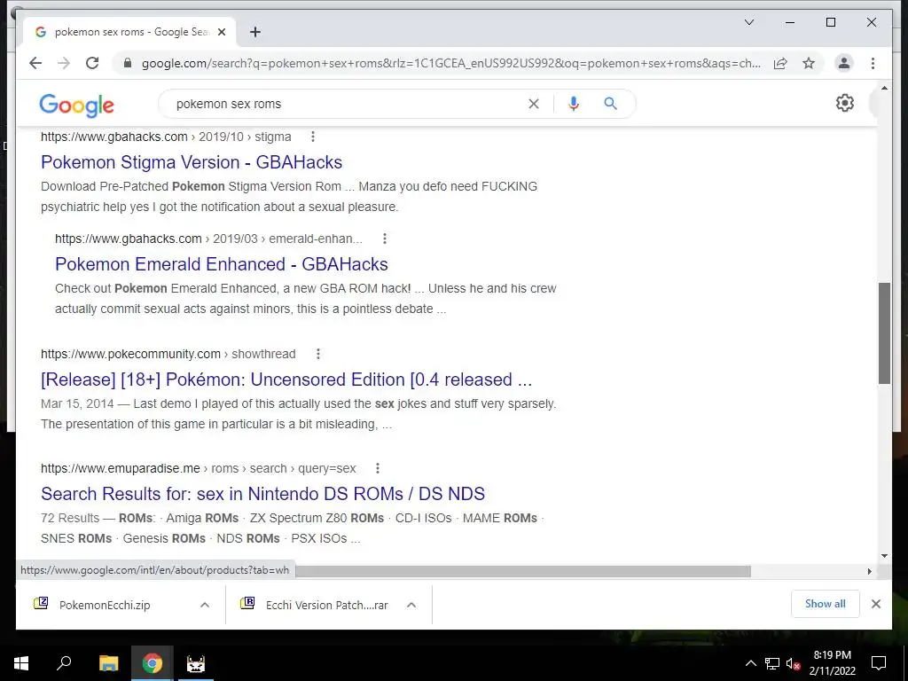Image resolution: width=908 pixels, height=681 pixels.
Task: Open the network status tray icon
Action: 772,663
